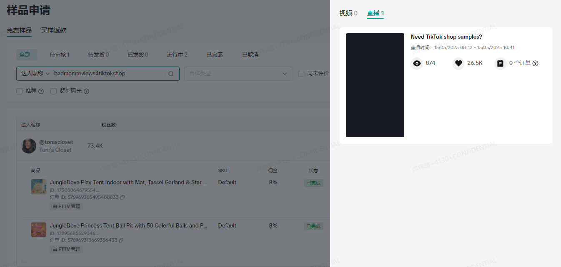Enable the 尚未评价 checkbox

pos(301,74)
